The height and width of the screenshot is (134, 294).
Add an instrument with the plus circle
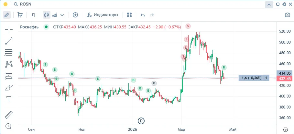[75, 15]
